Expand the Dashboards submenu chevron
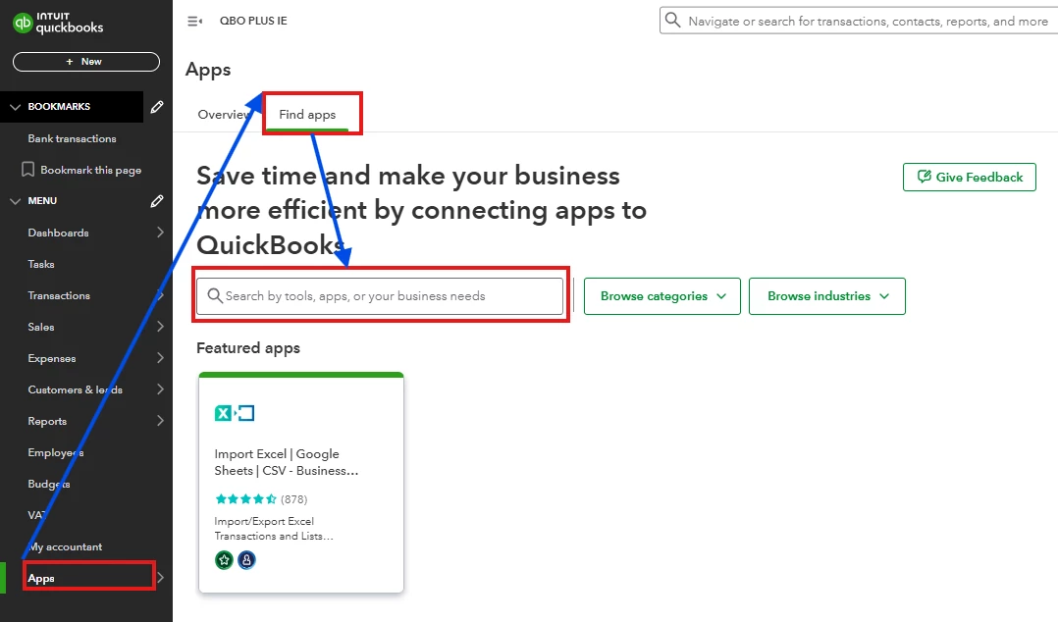 (160, 233)
